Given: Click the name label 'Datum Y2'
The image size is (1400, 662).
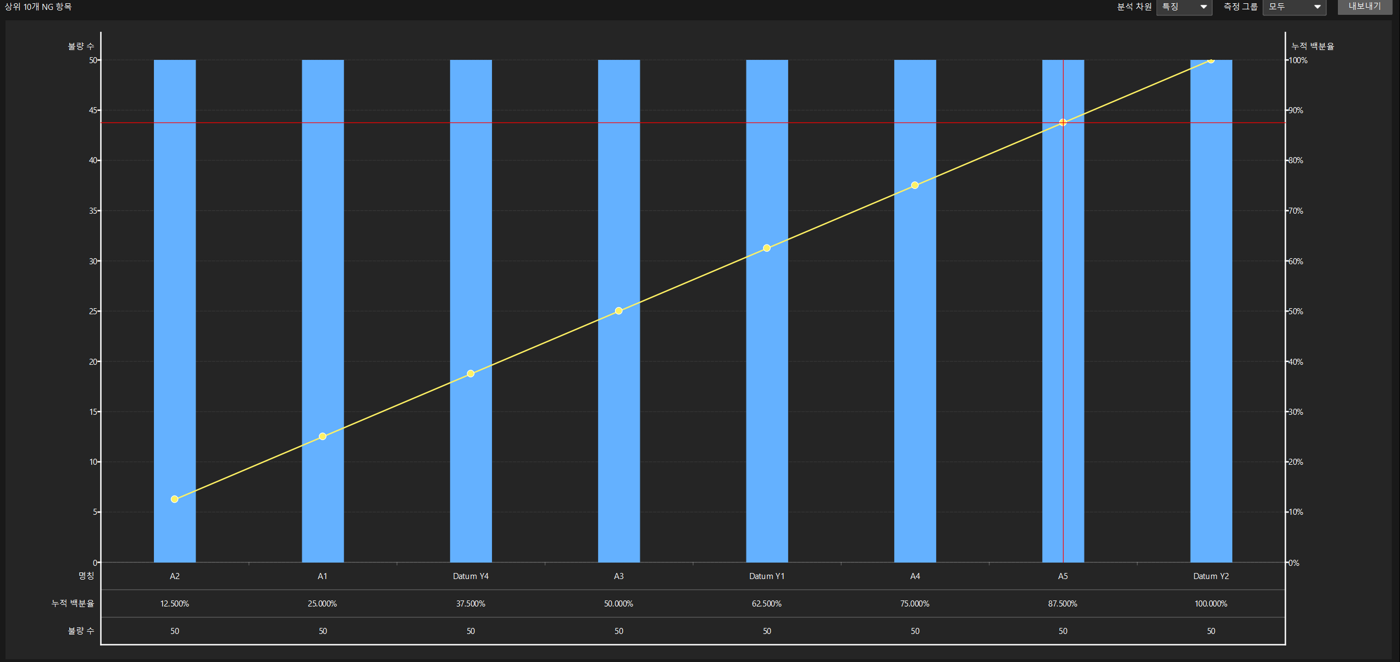Looking at the screenshot, I should tap(1211, 576).
